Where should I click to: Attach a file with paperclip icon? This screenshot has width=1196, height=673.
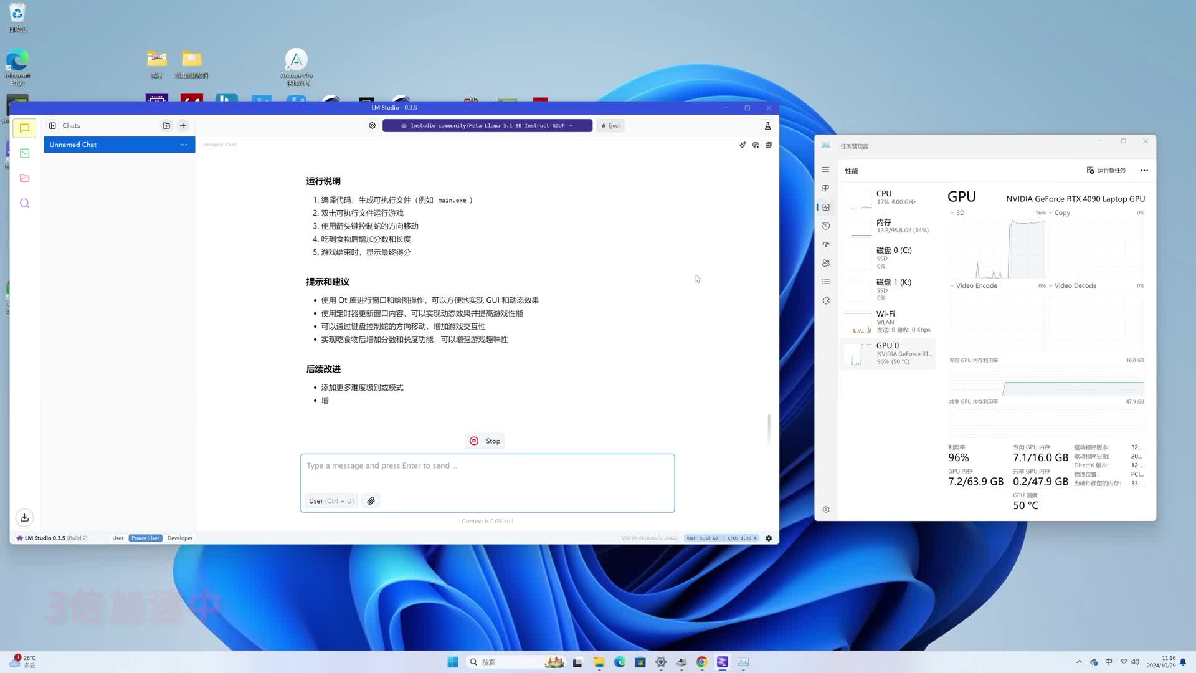click(371, 500)
